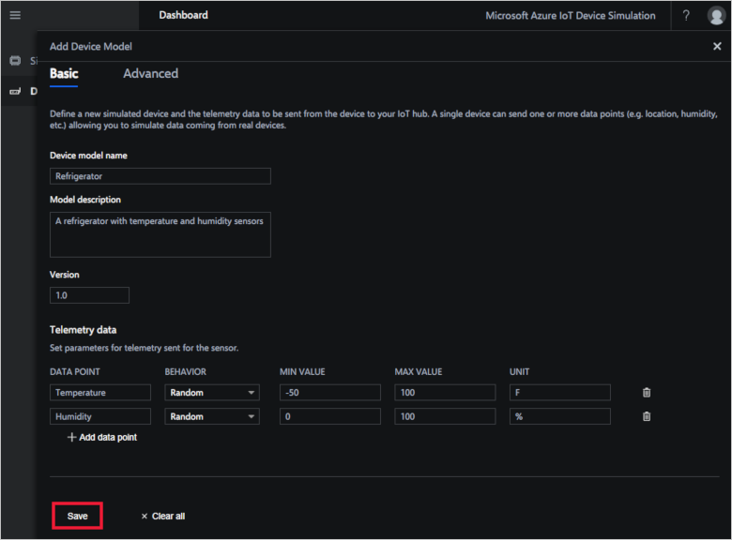Click the Add Device Model panel title

coord(91,47)
